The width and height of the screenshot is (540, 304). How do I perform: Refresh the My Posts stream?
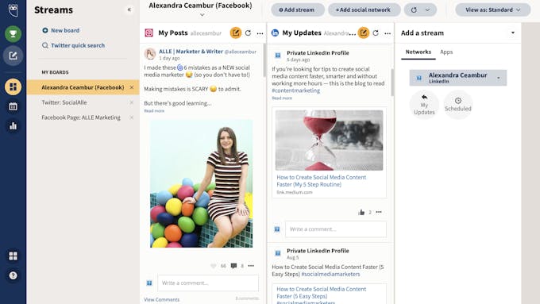pyautogui.click(x=248, y=33)
